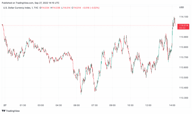This screenshot has width=192, height=114.
Task: Select the U.S. Dollar Currency Index title
Action: click(17, 8)
